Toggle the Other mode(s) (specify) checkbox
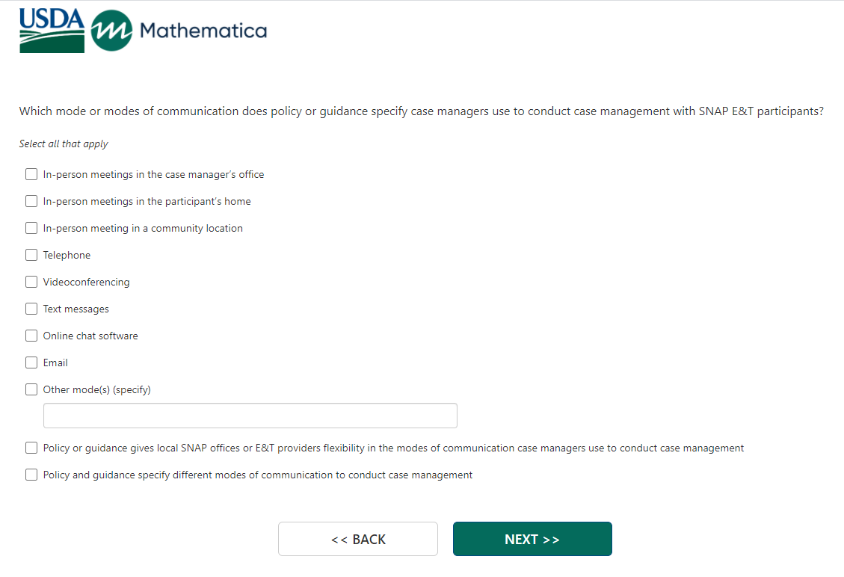This screenshot has height=577, width=844. tap(31, 390)
